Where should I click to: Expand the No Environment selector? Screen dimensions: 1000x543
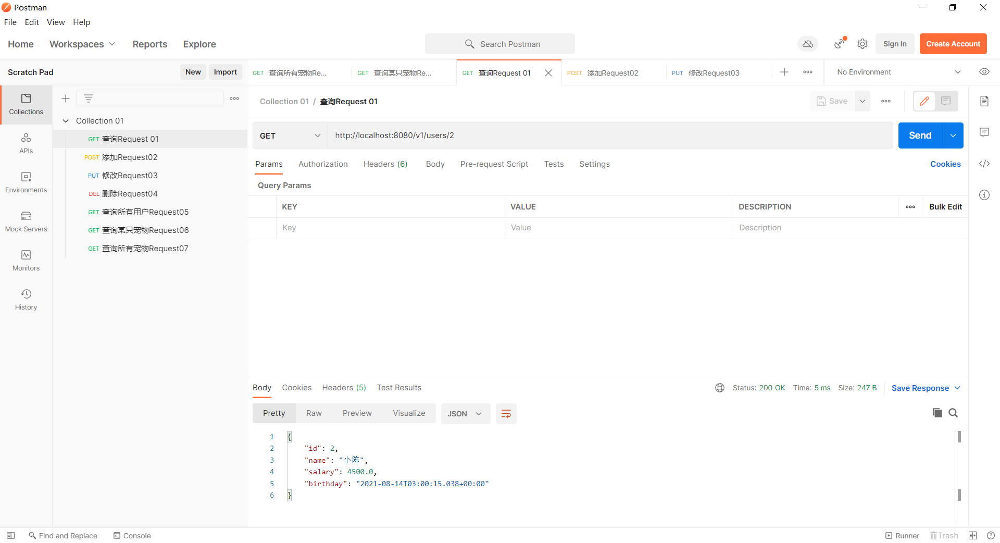[898, 72]
